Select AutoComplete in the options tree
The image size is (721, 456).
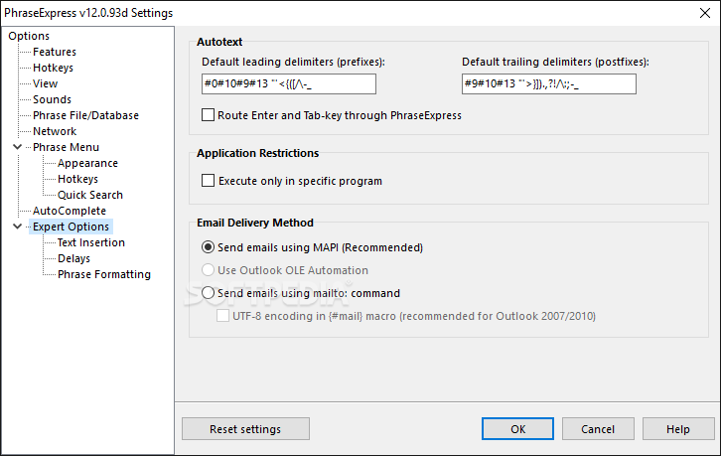(69, 211)
